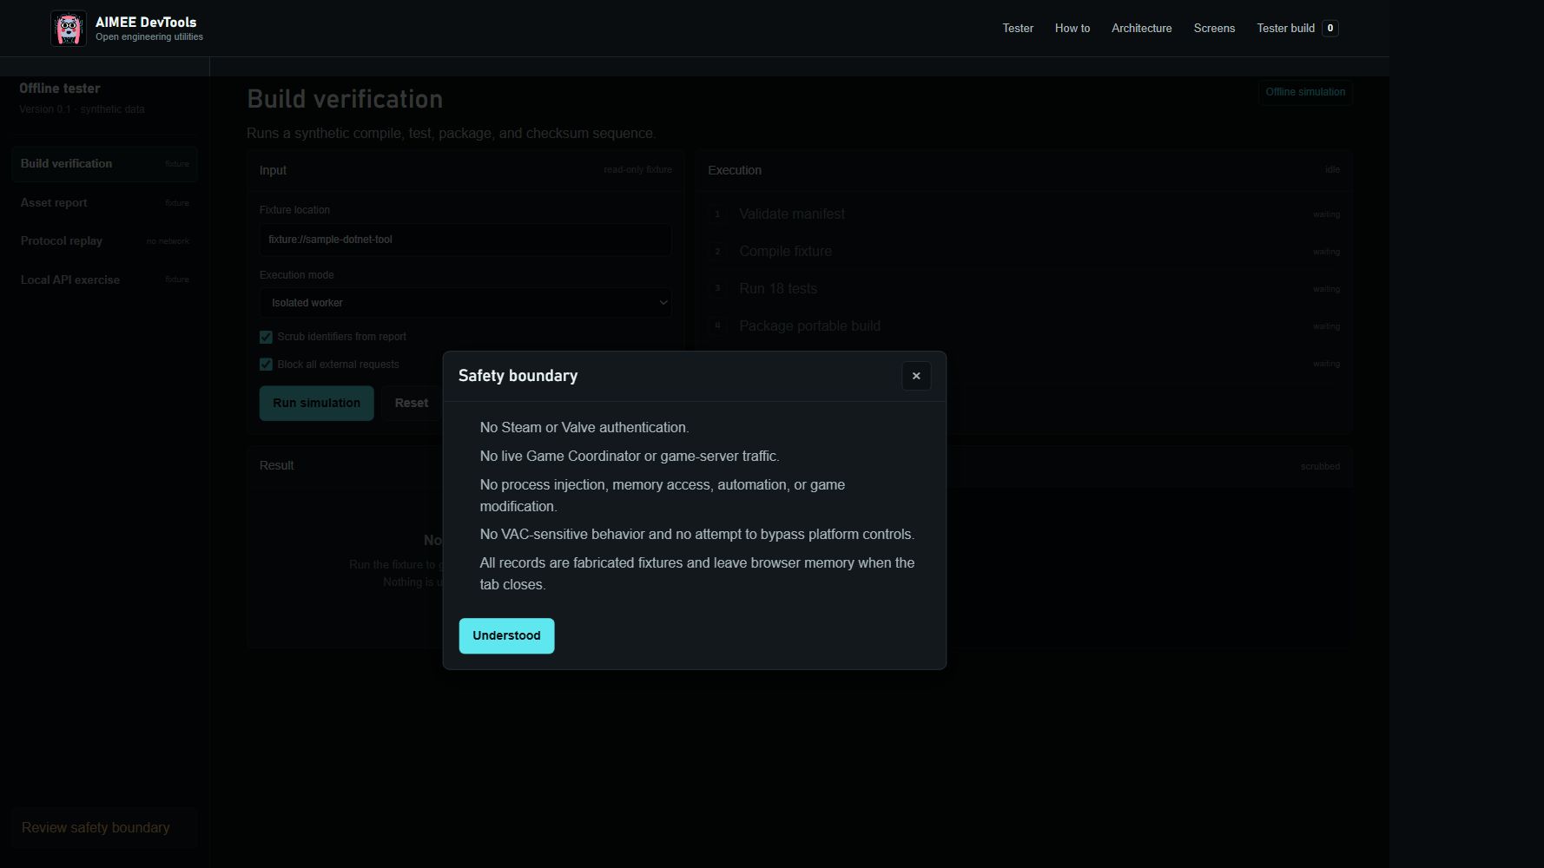Open Protocol replay sidebar item
The image size is (1544, 868).
(x=104, y=241)
